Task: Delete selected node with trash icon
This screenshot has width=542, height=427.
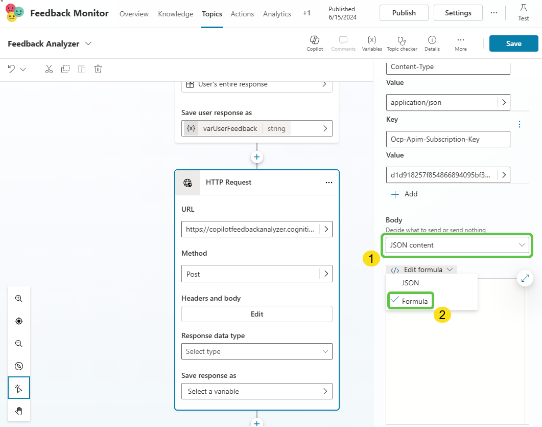Action: tap(98, 69)
